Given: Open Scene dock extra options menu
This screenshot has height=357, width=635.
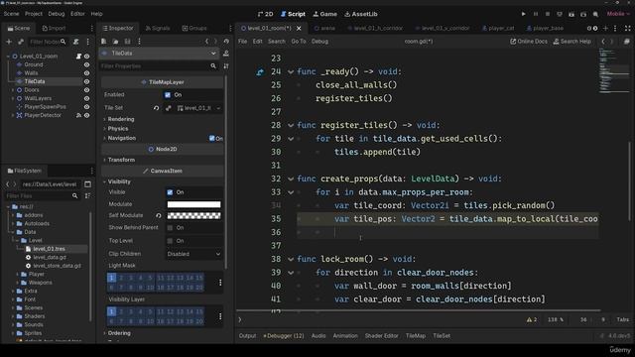Looking at the screenshot, I should click(88, 42).
